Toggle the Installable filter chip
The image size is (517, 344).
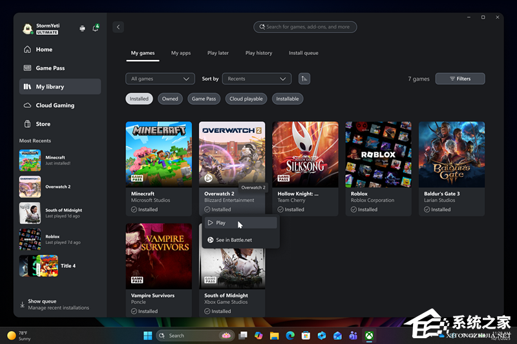coord(288,99)
